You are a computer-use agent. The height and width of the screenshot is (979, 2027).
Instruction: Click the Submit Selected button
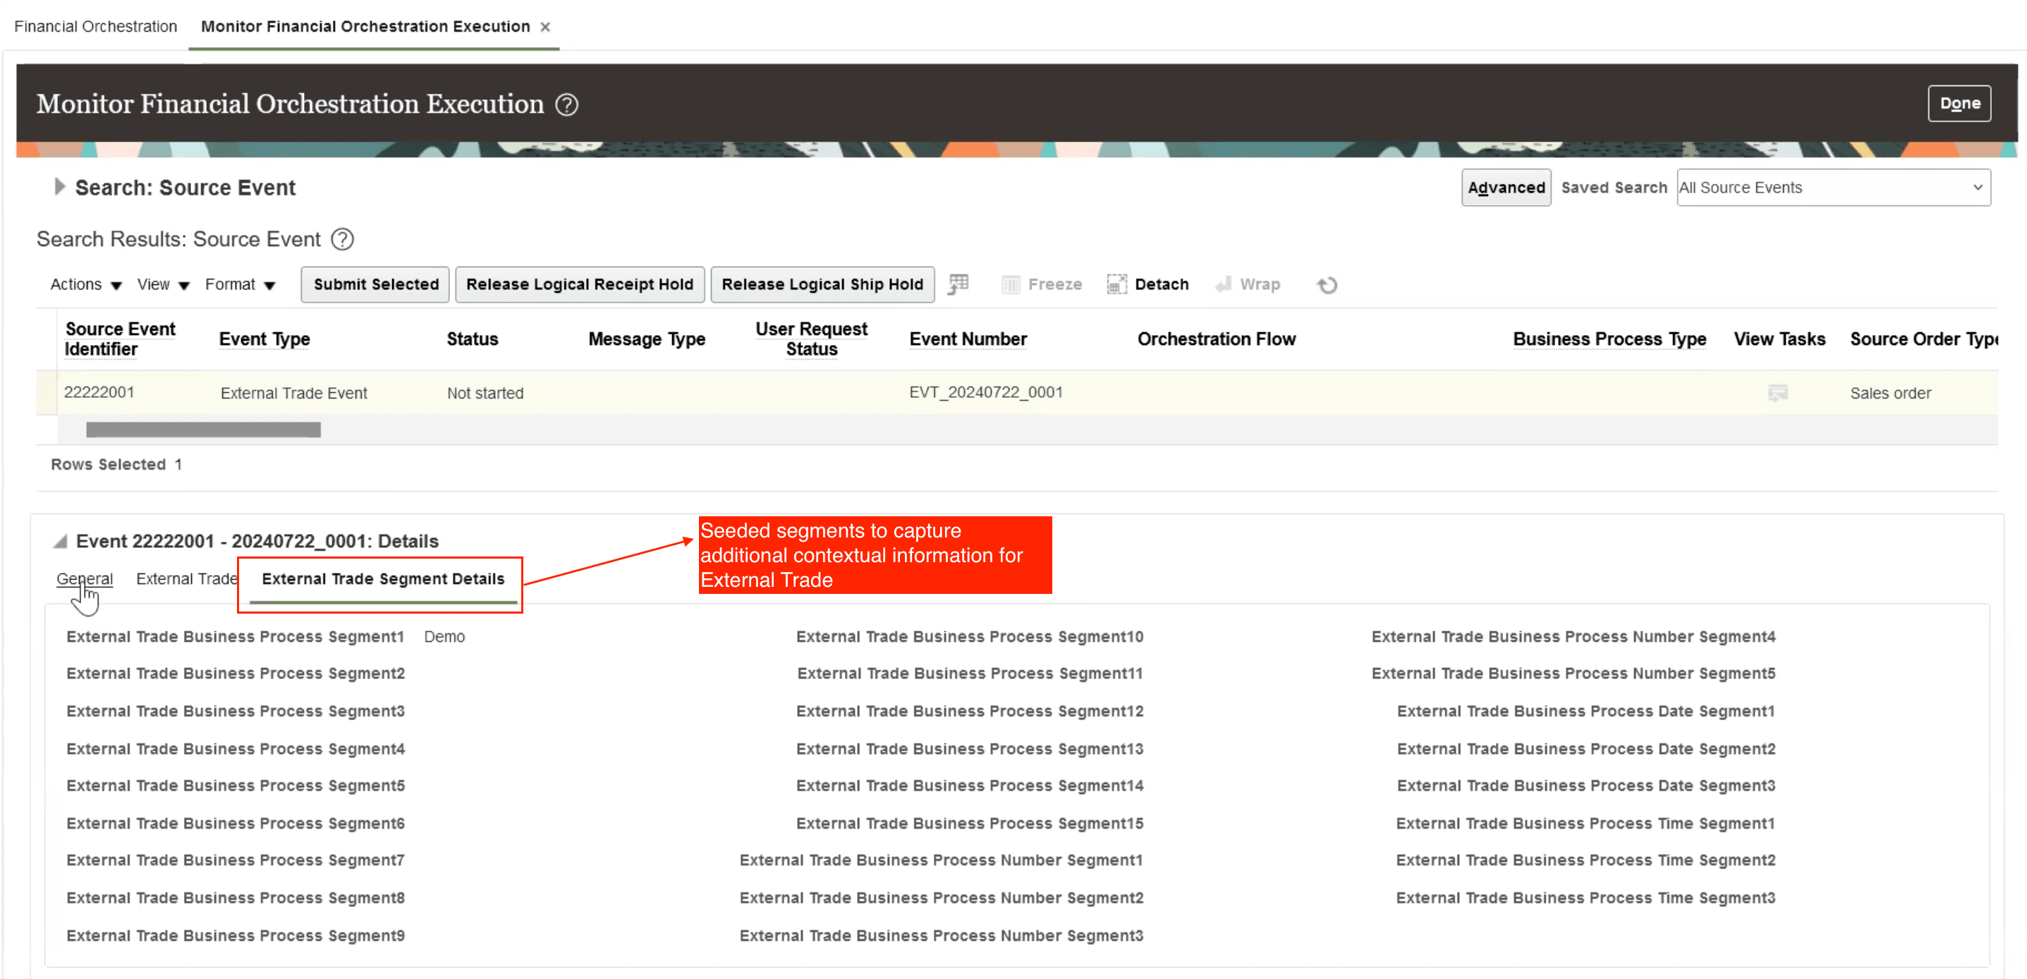pyautogui.click(x=375, y=284)
